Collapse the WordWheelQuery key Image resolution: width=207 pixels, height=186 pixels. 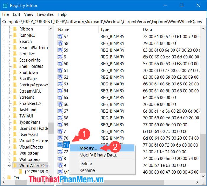click(9, 166)
